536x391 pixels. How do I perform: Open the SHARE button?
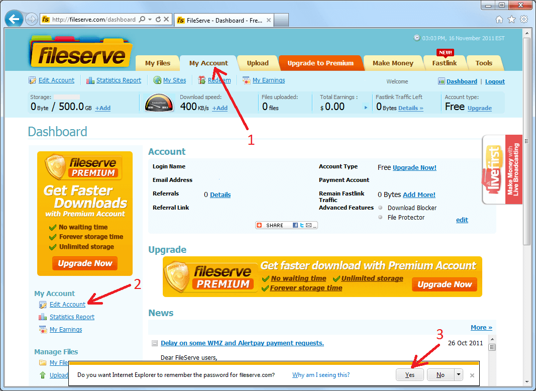[286, 225]
